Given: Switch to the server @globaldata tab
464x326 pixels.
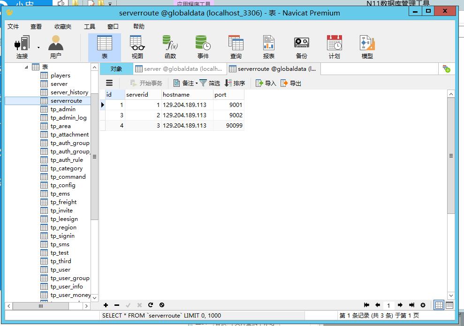Looking at the screenshot, I should tap(179, 68).
